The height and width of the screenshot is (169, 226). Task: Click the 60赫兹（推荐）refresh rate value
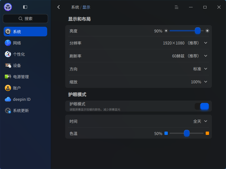coord(186,56)
